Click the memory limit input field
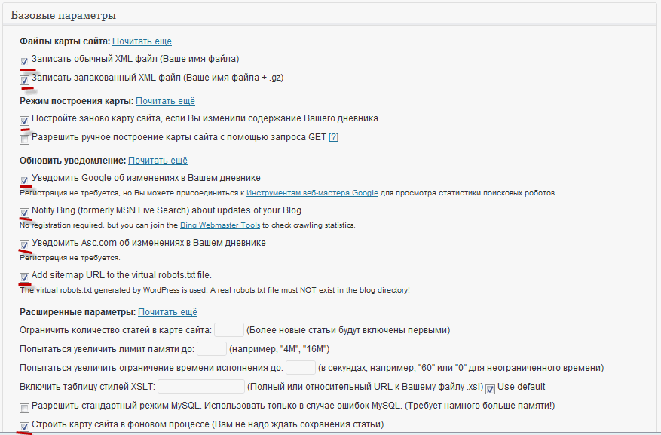The width and height of the screenshot is (661, 435). tap(212, 348)
